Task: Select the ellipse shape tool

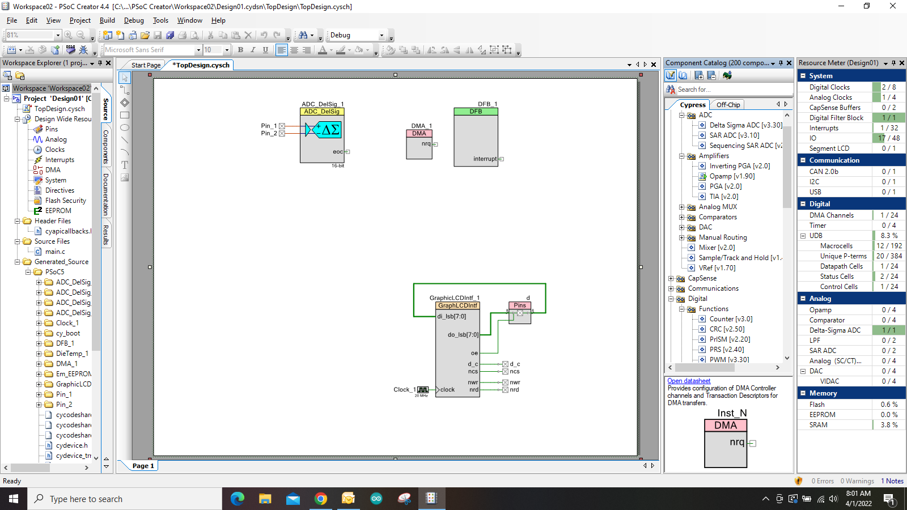Action: (x=125, y=127)
